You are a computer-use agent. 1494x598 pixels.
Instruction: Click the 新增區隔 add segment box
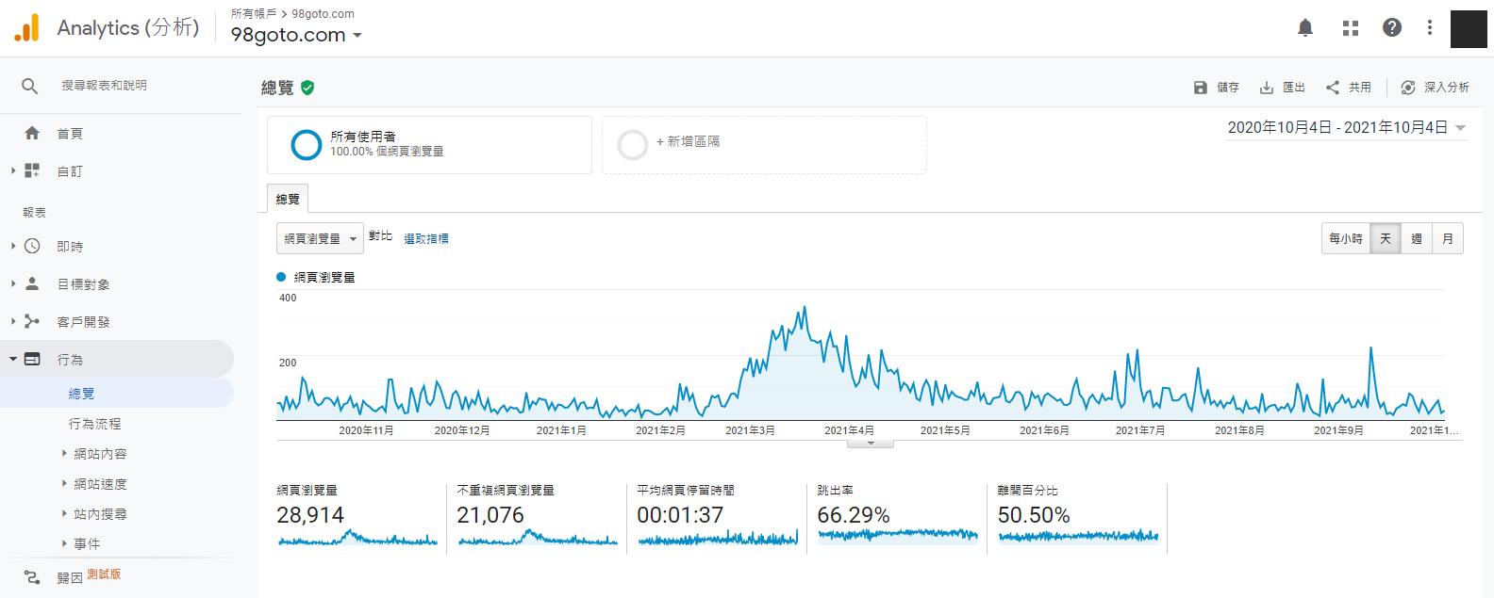(x=764, y=145)
